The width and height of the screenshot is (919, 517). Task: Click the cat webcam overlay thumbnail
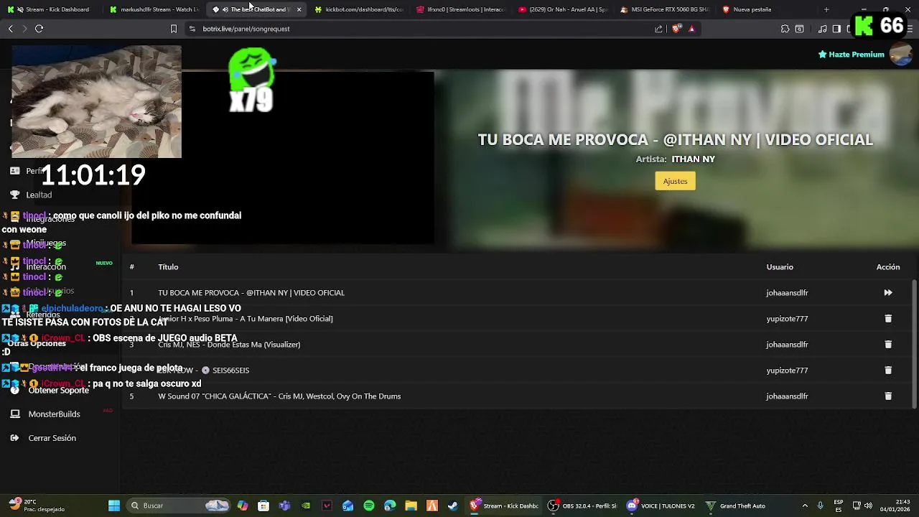pos(96,101)
